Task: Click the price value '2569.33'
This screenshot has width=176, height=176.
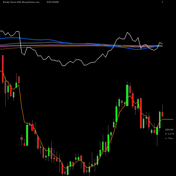Action: (x=169, y=130)
